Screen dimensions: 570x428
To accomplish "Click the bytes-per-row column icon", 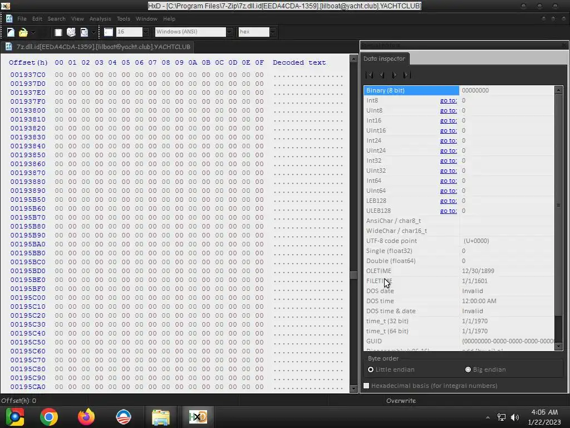I will tap(109, 32).
